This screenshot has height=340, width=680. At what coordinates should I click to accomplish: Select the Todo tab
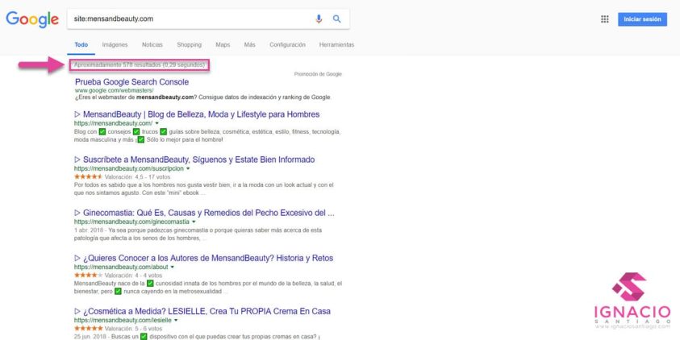pos(81,44)
